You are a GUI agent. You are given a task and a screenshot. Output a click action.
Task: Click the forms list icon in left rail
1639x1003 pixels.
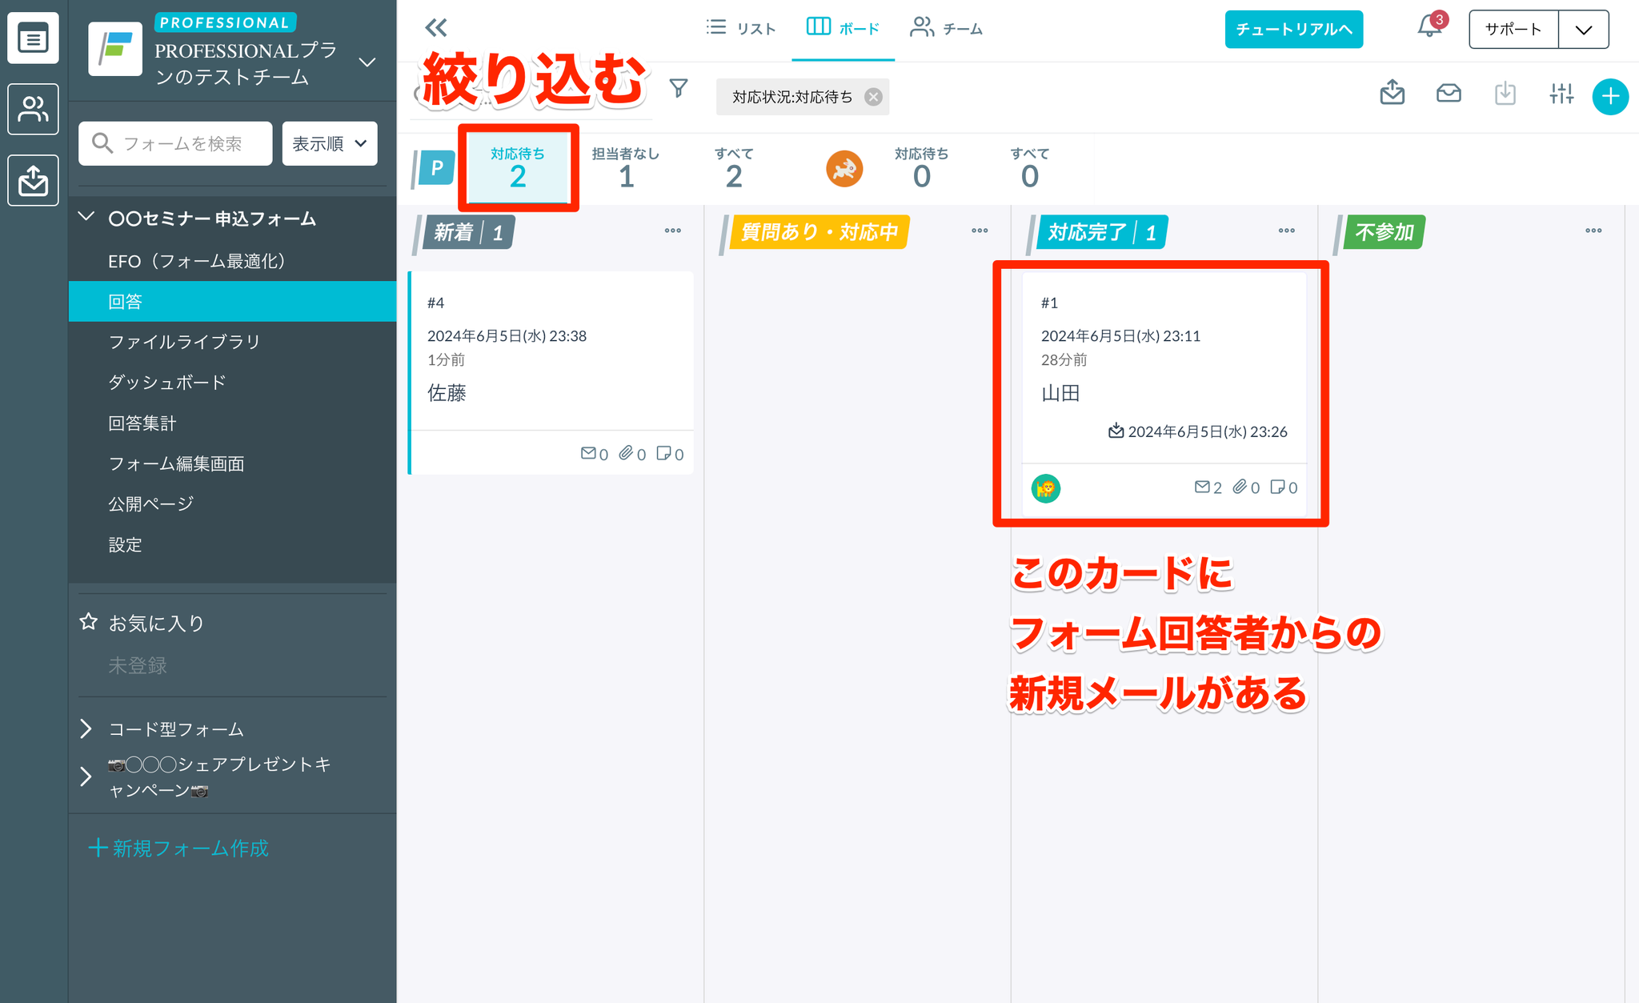[x=33, y=38]
